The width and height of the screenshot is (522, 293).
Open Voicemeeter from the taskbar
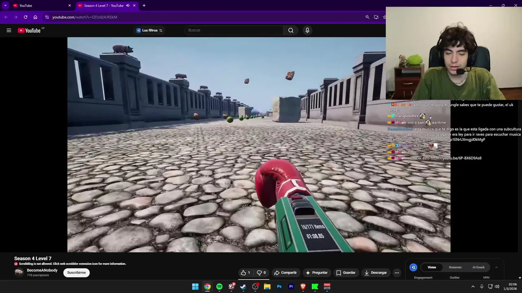[327, 286]
